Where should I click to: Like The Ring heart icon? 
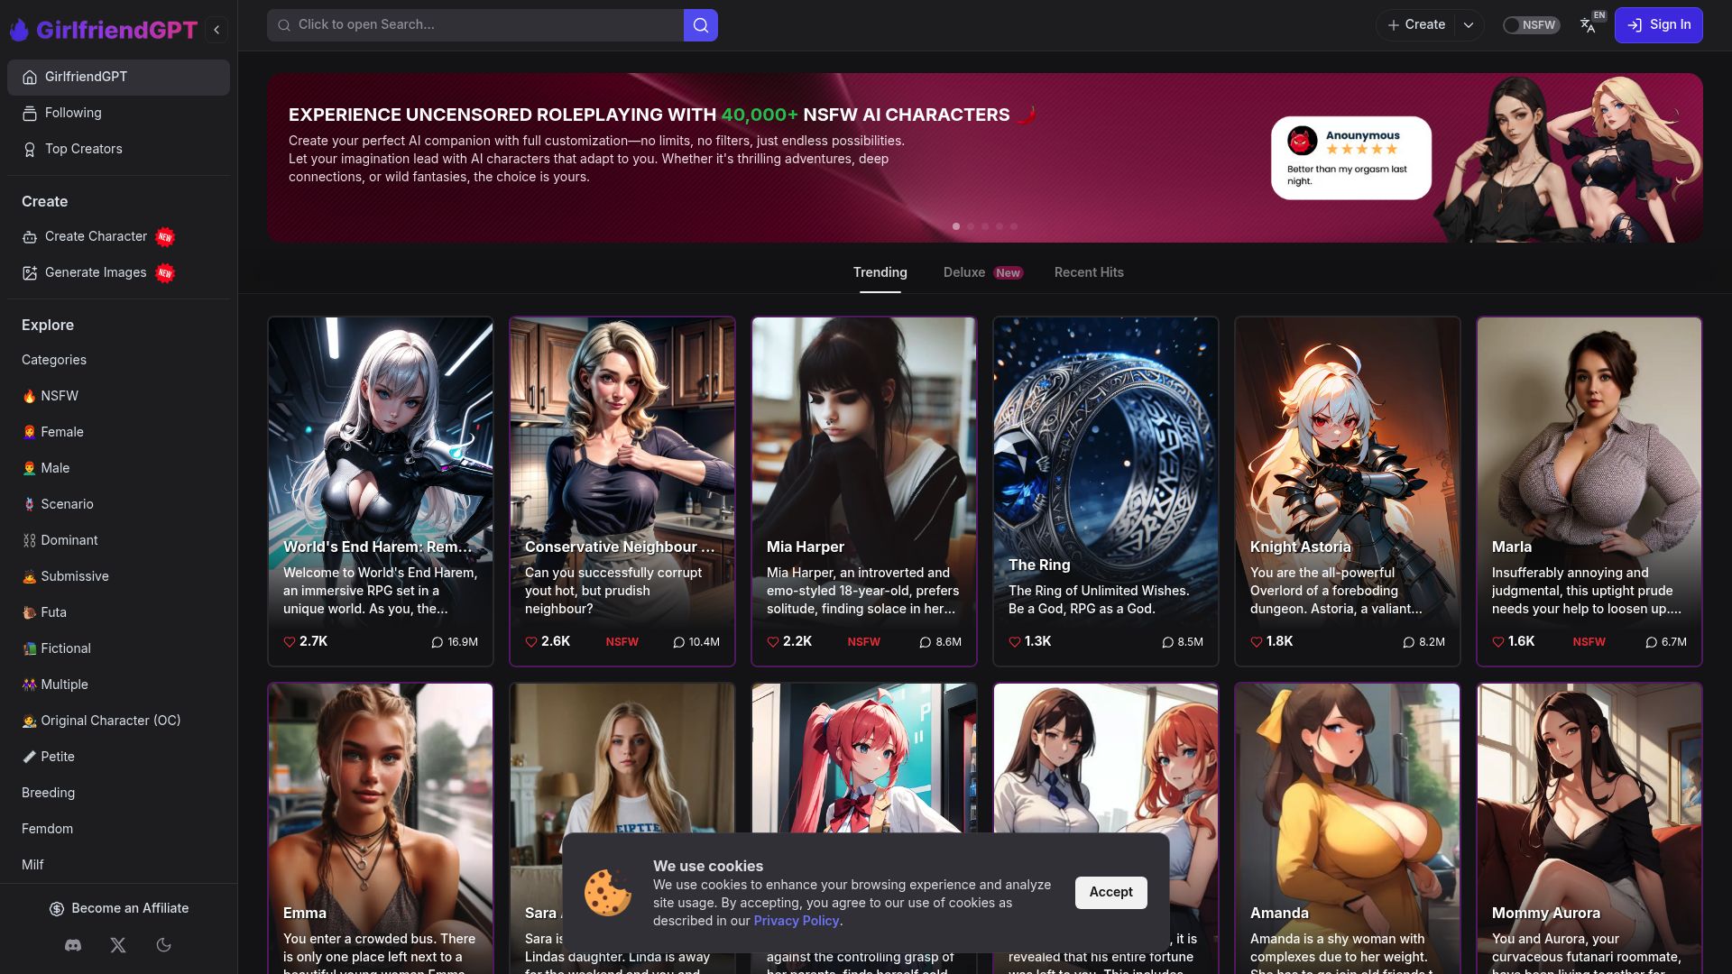point(1015,642)
